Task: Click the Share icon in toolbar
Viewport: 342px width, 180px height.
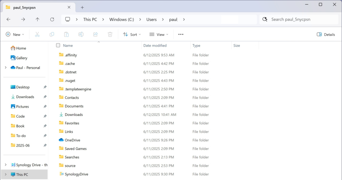Action: [x=95, y=34]
